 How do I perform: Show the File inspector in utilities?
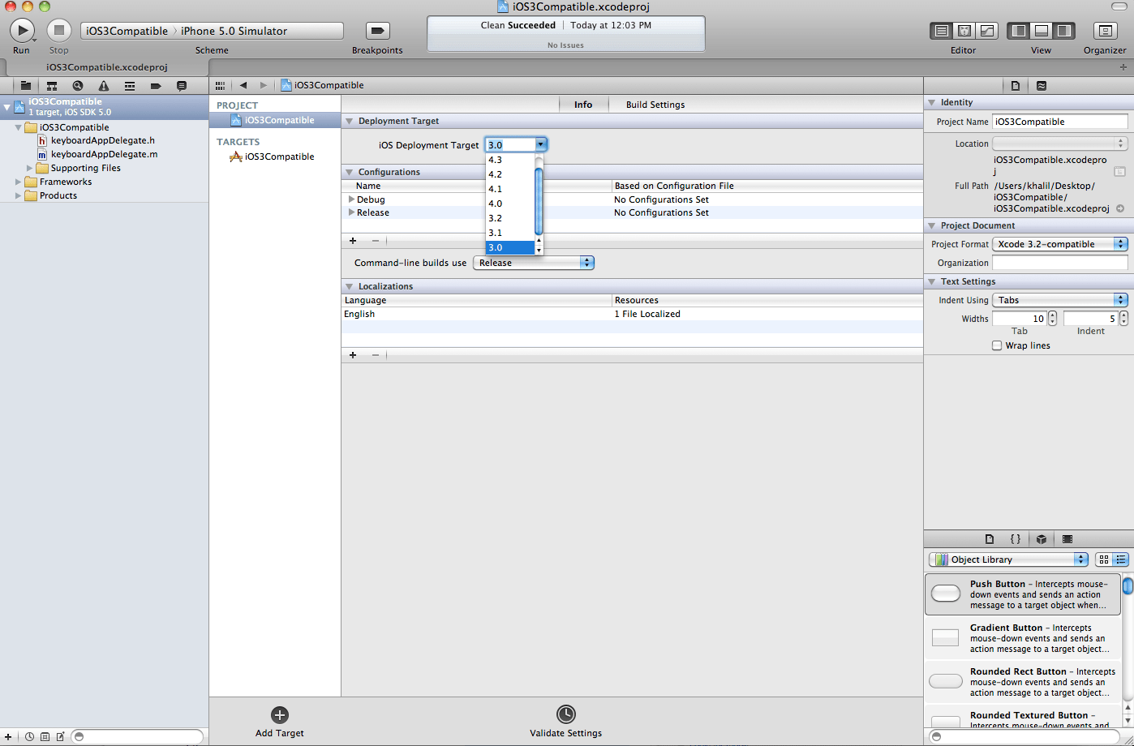pyautogui.click(x=1016, y=85)
